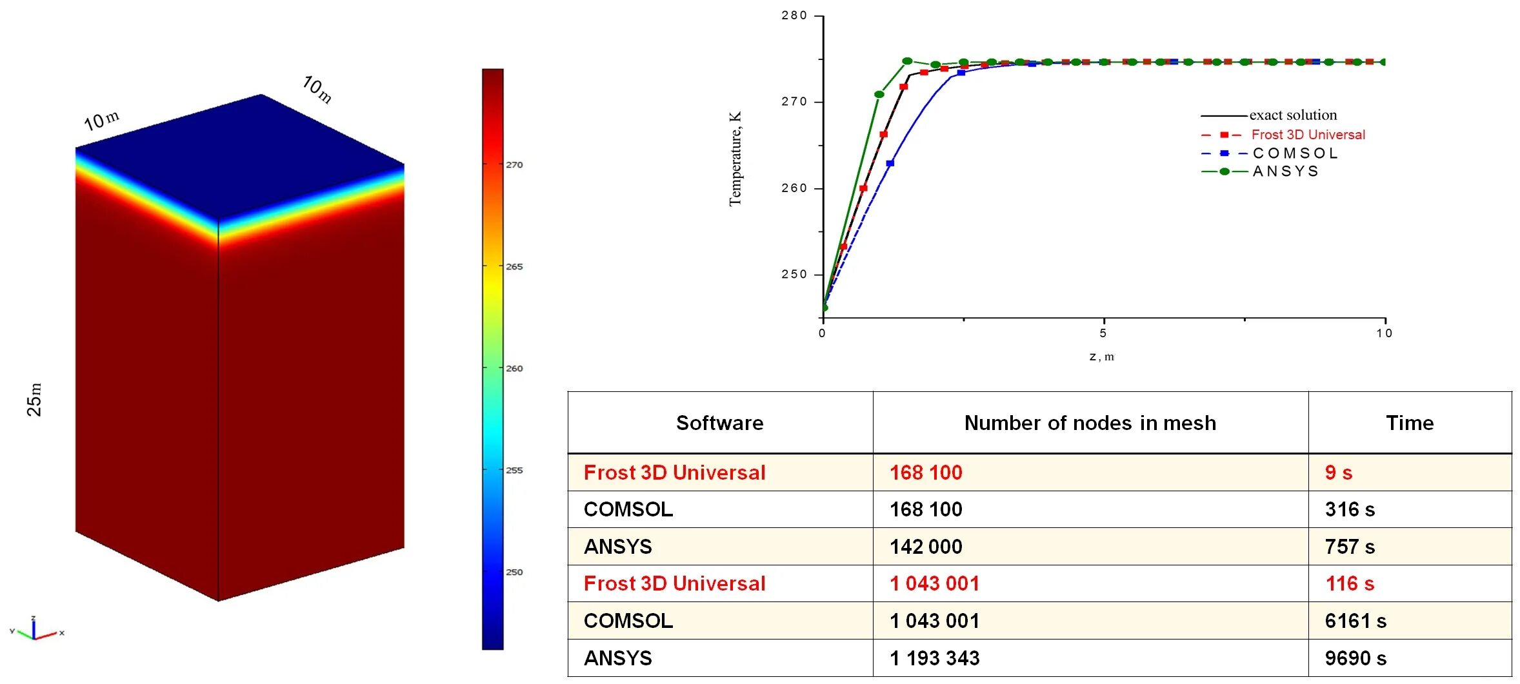Click the '316 s' time cell
The image size is (1520, 684).
coord(1410,509)
